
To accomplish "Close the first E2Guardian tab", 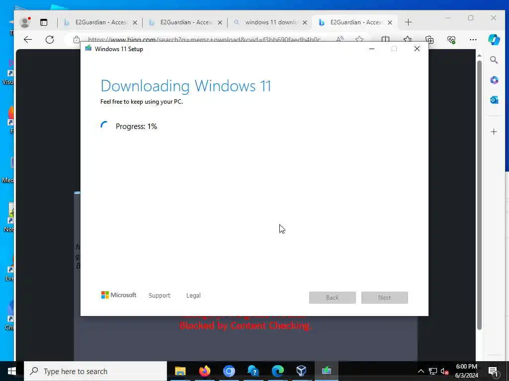I will (x=135, y=22).
